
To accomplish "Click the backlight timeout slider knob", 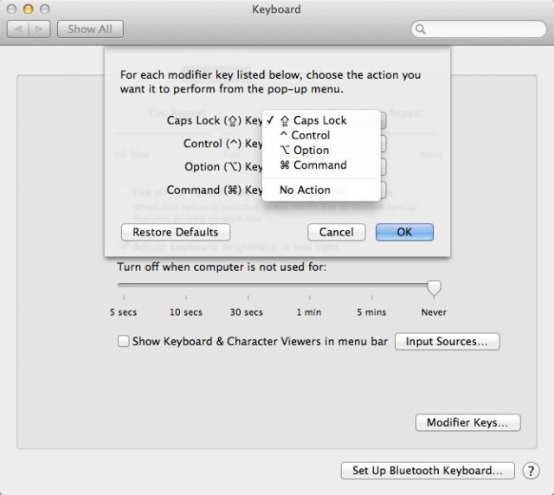I will pos(435,286).
